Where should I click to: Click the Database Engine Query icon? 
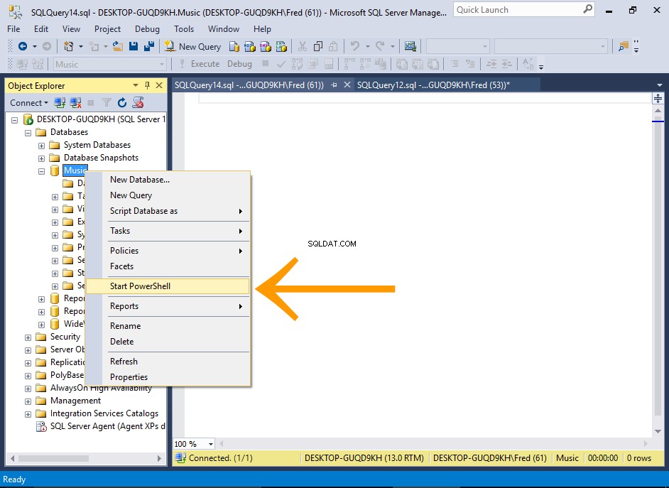coord(234,46)
